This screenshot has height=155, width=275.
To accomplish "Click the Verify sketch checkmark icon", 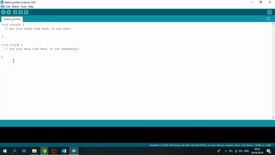I will 3,12.
